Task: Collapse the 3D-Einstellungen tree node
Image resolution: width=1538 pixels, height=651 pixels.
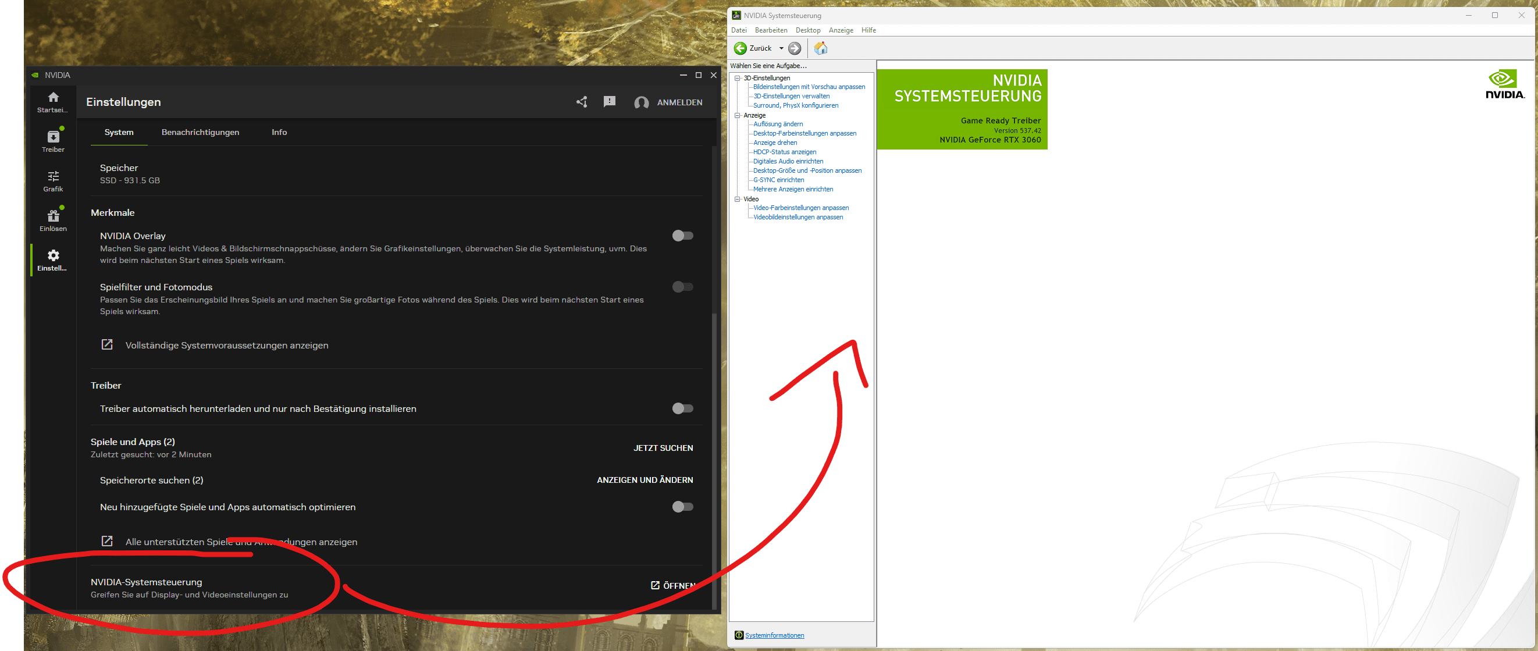Action: coord(738,77)
